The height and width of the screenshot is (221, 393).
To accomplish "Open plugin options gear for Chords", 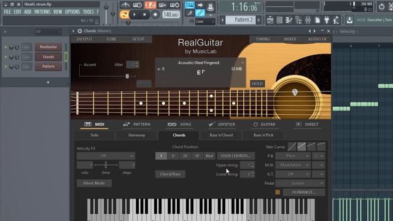I will click(80, 31).
